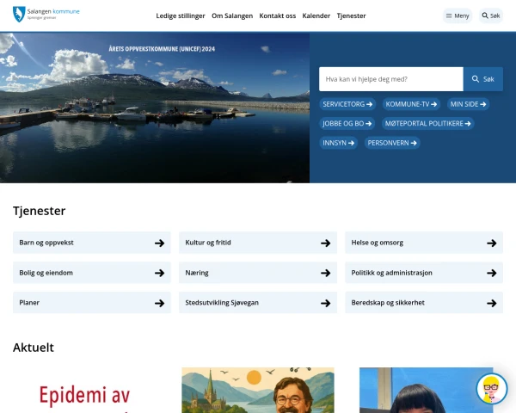Click the Søk magnifier in the header
This screenshot has height=413, width=516.
[x=491, y=15]
